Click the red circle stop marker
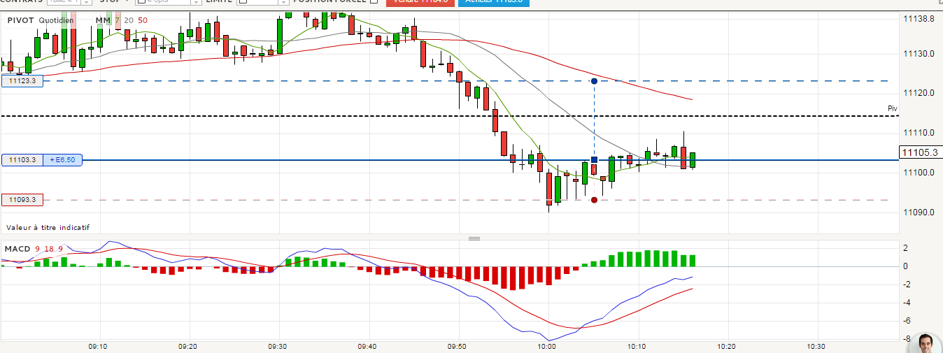The image size is (943, 353). (x=594, y=200)
